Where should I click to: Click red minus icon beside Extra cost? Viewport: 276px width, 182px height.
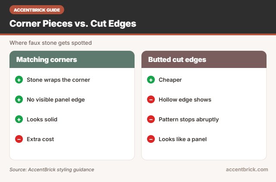[x=19, y=139]
